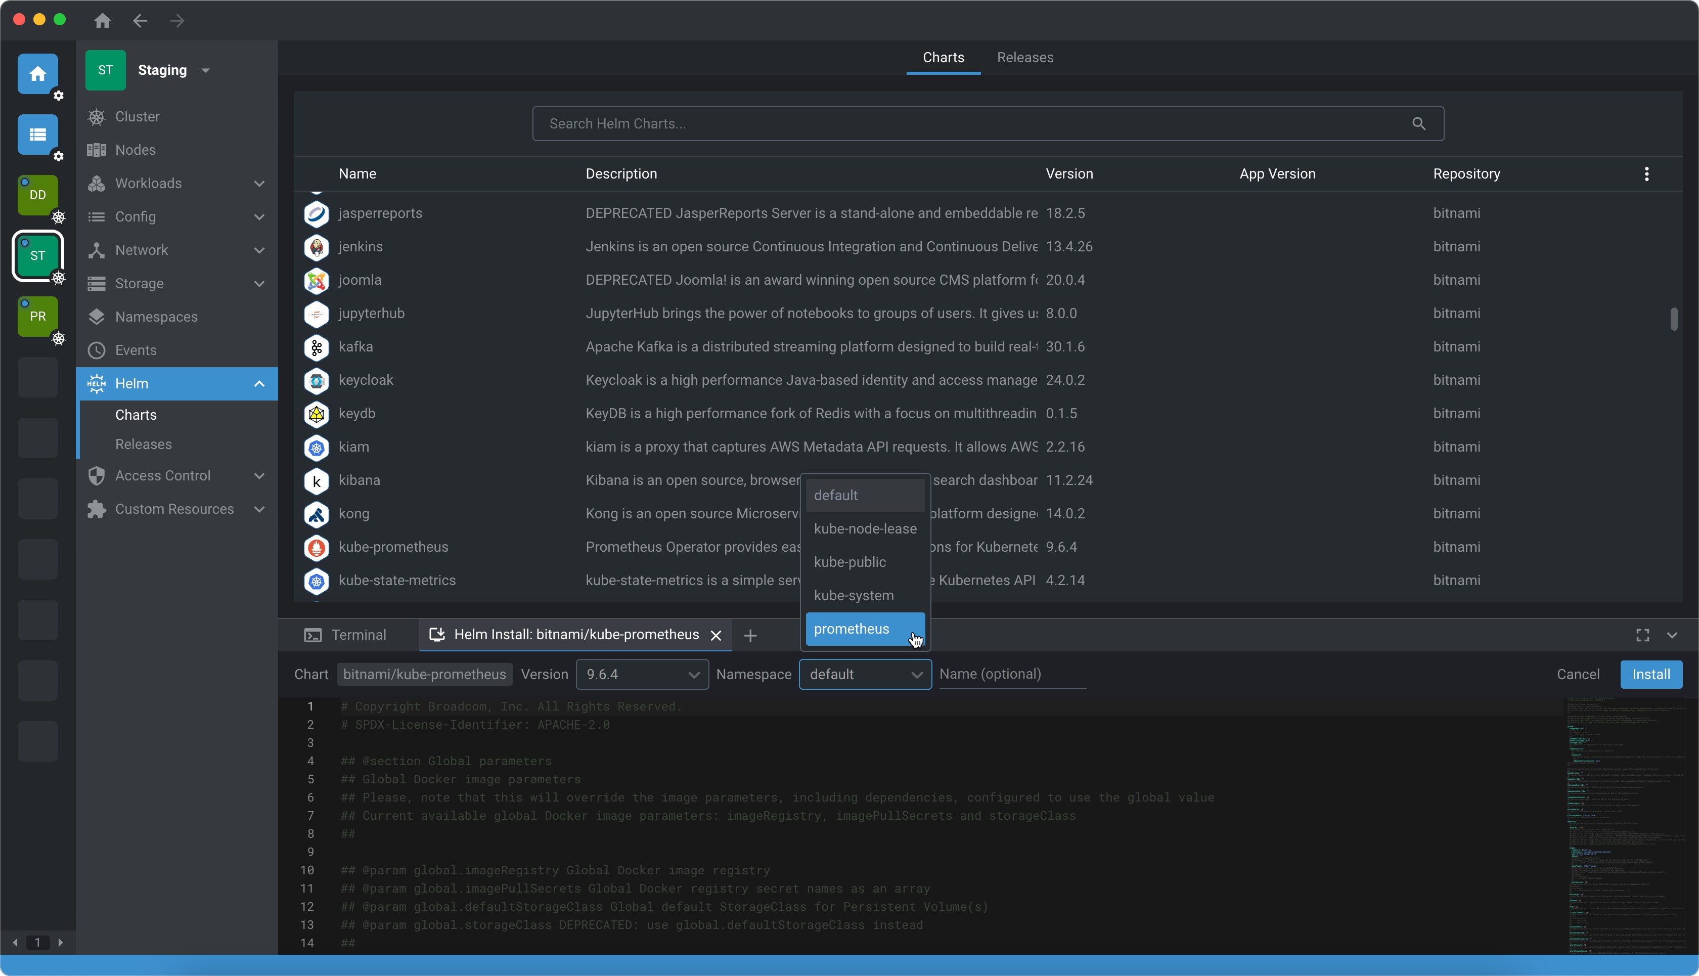
Task: Switch to the PR cluster icon
Action: tap(37, 316)
